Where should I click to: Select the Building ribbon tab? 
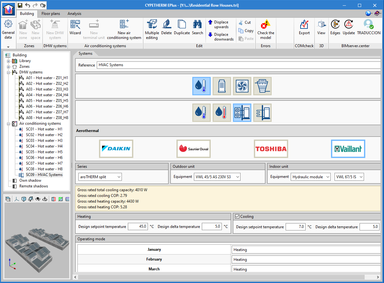[27, 14]
